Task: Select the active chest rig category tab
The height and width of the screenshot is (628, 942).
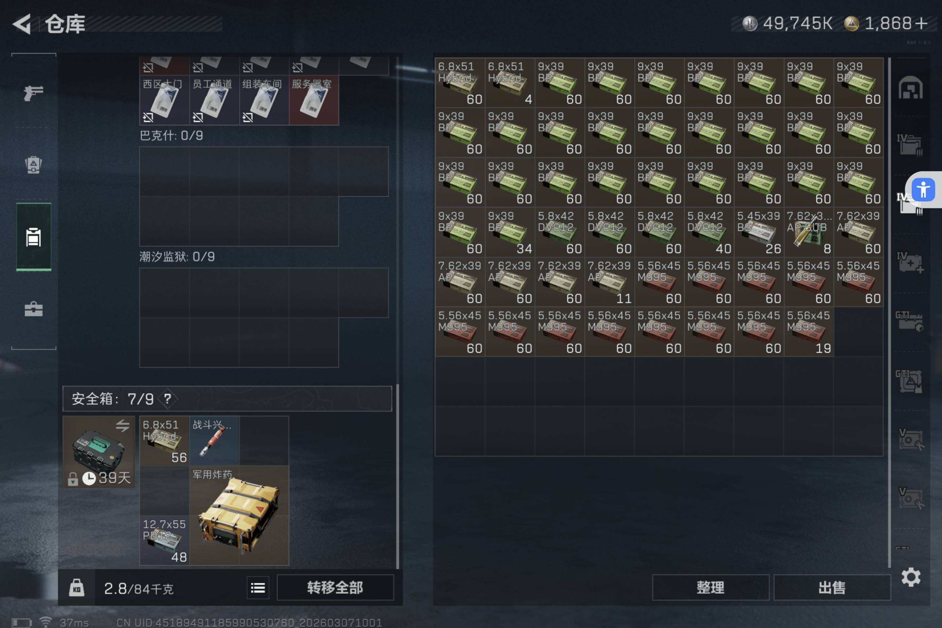Action: [34, 237]
